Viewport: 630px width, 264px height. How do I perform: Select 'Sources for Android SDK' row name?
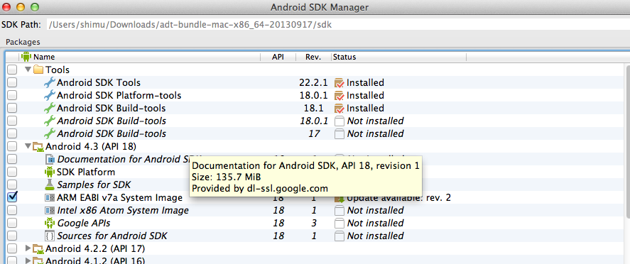112,236
